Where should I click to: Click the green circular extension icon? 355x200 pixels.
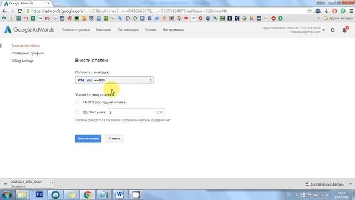pyautogui.click(x=343, y=11)
